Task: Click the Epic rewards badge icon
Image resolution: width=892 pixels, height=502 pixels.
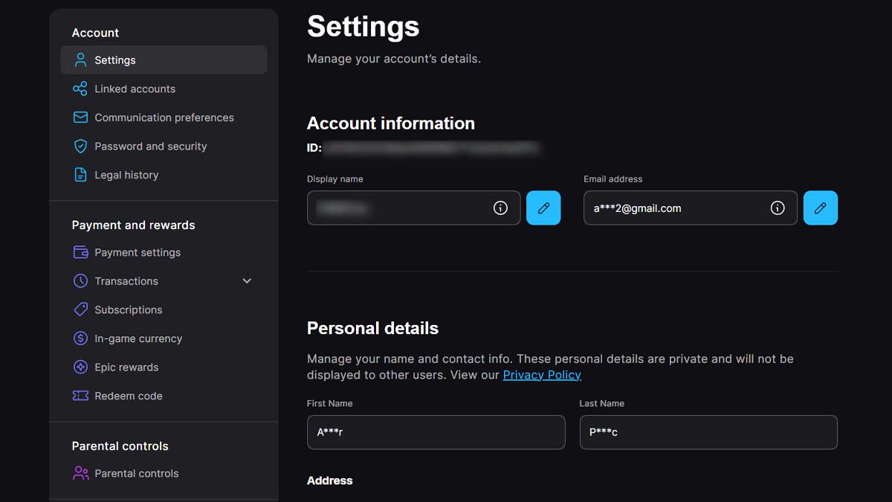Action: tap(80, 367)
